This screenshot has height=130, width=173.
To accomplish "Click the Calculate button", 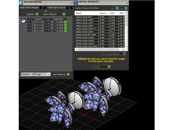I will [x=101, y=67].
